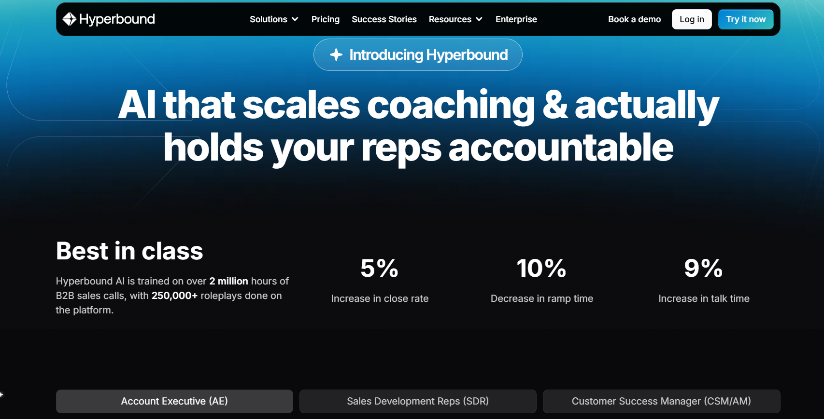Switch to Sales Development Reps (SDR) tab
The image size is (824, 419).
click(x=418, y=401)
